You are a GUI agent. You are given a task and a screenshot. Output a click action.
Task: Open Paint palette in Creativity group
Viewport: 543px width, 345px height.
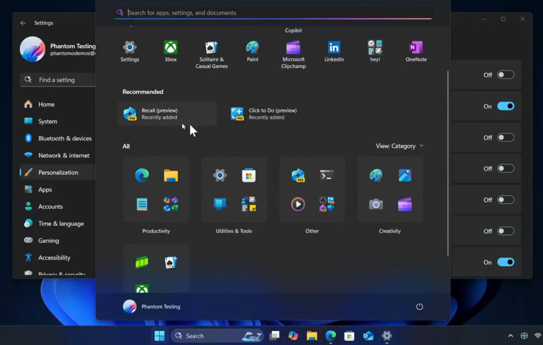[x=376, y=175]
